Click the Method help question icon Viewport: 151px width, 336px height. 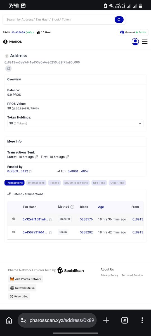[72, 207]
